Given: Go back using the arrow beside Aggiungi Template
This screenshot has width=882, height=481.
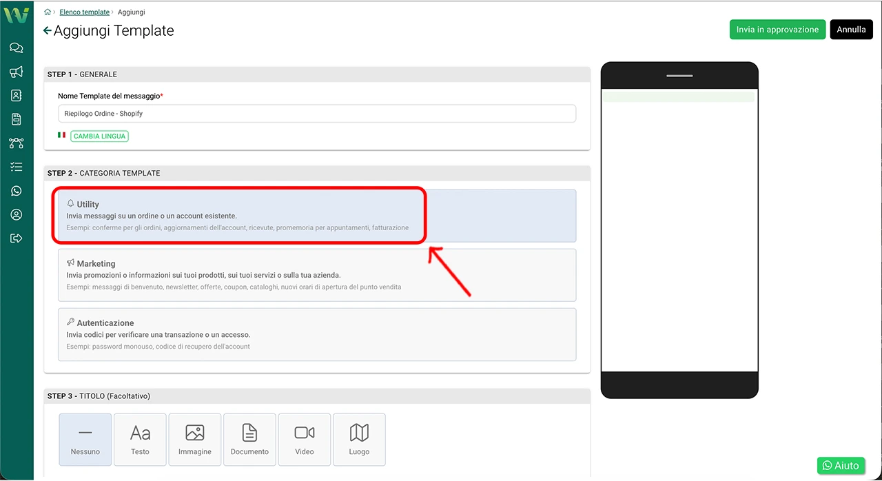Looking at the screenshot, I should (47, 31).
